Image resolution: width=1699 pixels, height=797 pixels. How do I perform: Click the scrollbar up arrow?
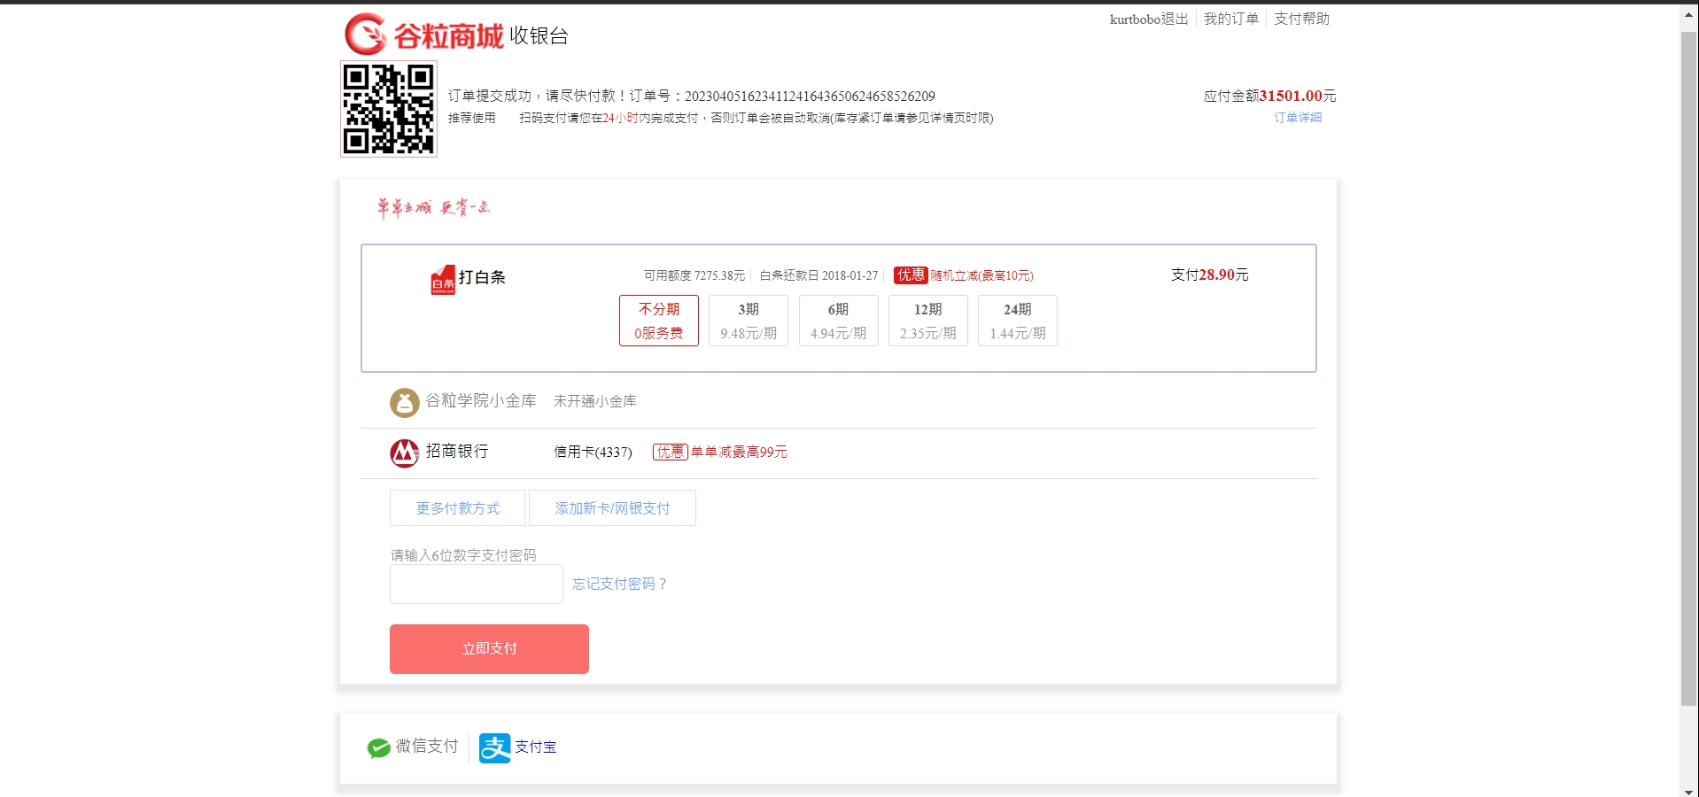(1689, 14)
